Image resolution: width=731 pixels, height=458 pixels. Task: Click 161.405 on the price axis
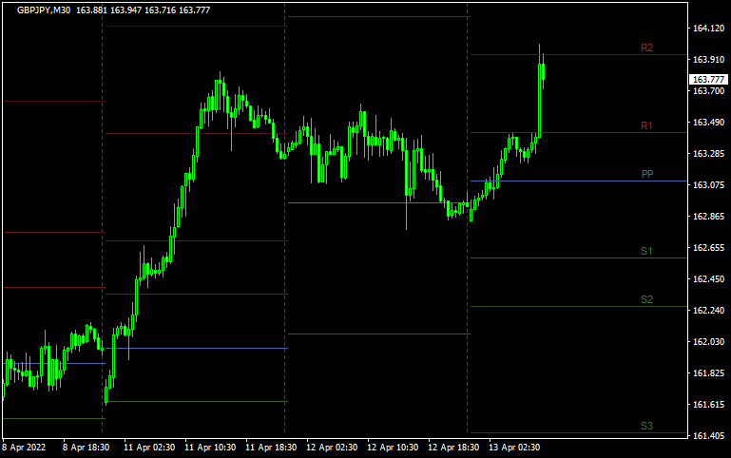pyautogui.click(x=708, y=436)
